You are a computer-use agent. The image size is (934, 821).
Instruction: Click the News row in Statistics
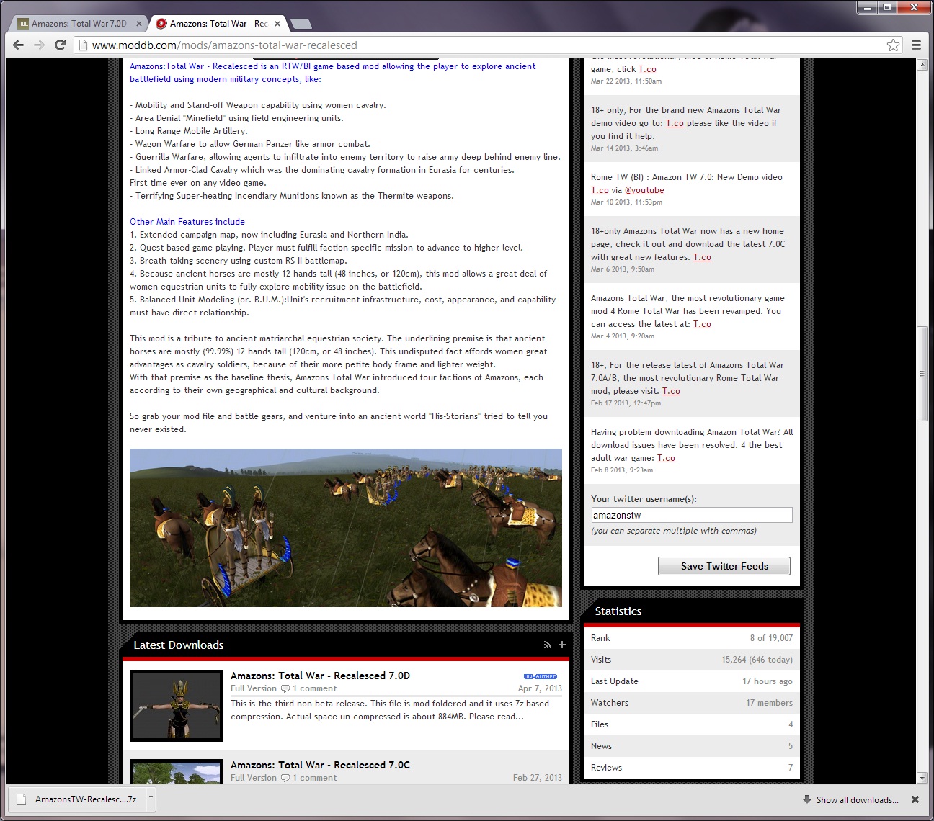click(692, 746)
